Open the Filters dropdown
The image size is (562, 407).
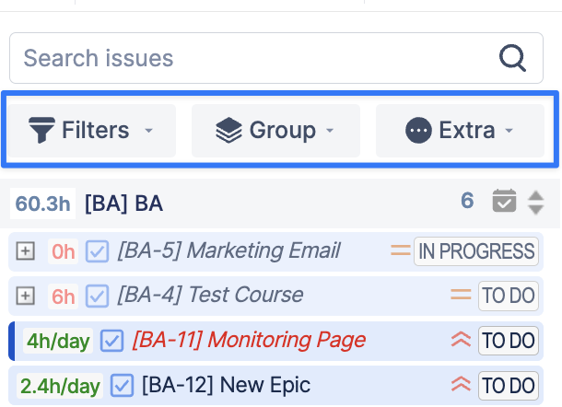tap(91, 131)
